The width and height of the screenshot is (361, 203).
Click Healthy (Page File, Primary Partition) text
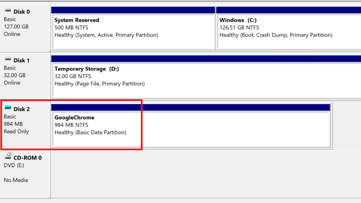click(x=100, y=84)
